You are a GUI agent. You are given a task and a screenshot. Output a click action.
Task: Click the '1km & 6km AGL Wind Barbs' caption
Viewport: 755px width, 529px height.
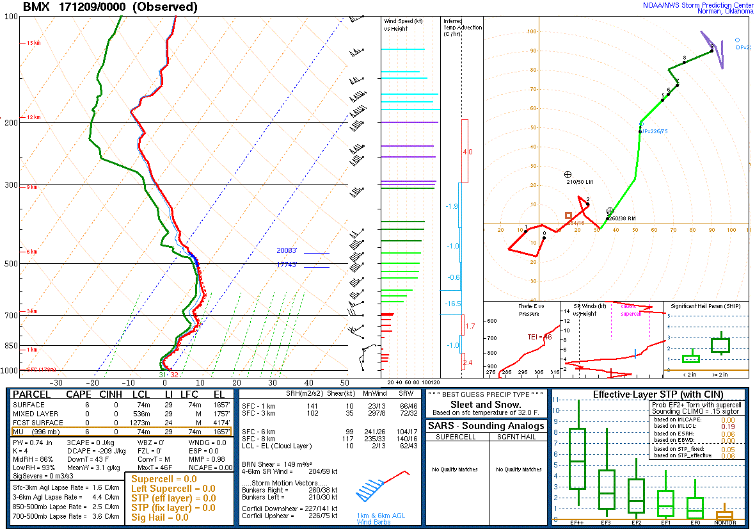(x=381, y=519)
